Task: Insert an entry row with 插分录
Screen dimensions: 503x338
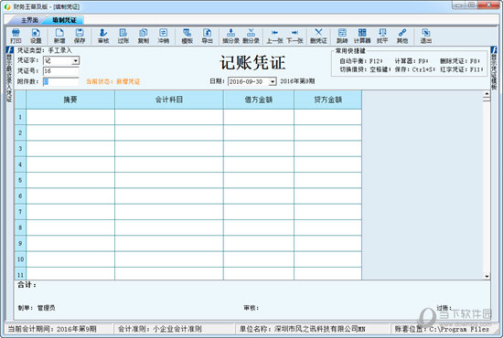Action: [231, 36]
